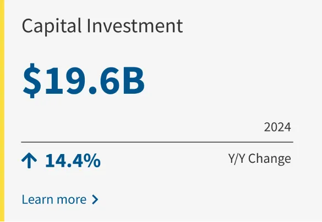Select the 14.4% change value

click(73, 161)
